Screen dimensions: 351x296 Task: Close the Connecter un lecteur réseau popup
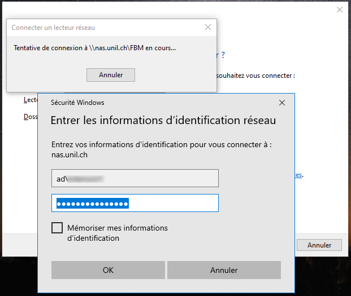[x=208, y=27]
